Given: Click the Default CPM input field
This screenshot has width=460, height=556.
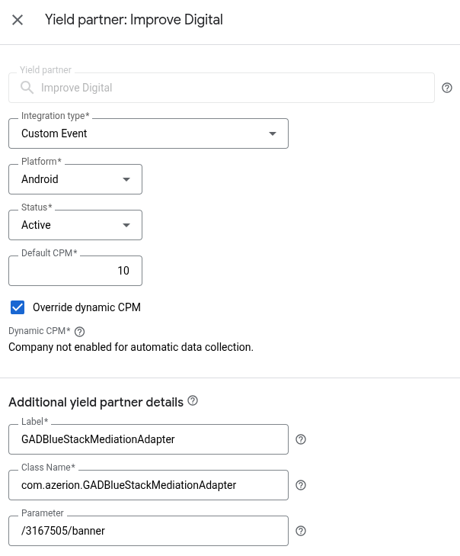Looking at the screenshot, I should tap(75, 271).
